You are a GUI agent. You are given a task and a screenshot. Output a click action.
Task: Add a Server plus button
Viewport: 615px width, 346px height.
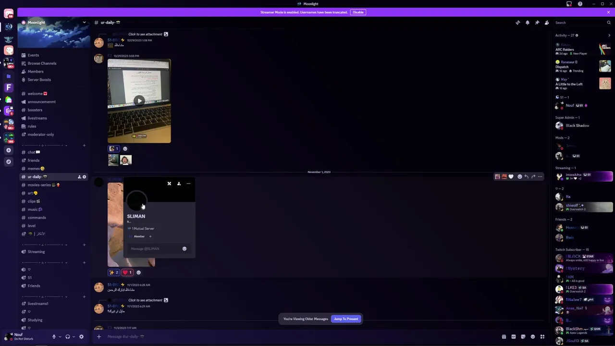[x=8, y=150]
